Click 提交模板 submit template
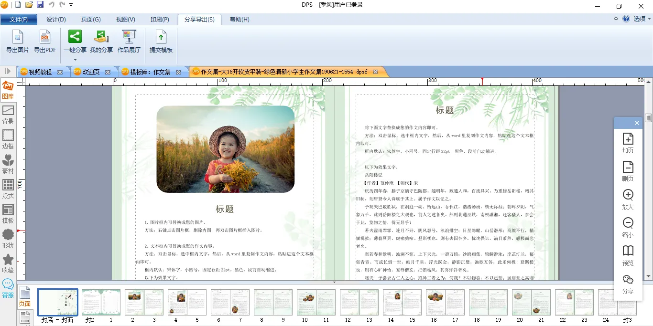The width and height of the screenshot is (653, 326). [161, 42]
